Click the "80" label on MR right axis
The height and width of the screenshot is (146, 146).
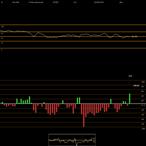[142, 87]
